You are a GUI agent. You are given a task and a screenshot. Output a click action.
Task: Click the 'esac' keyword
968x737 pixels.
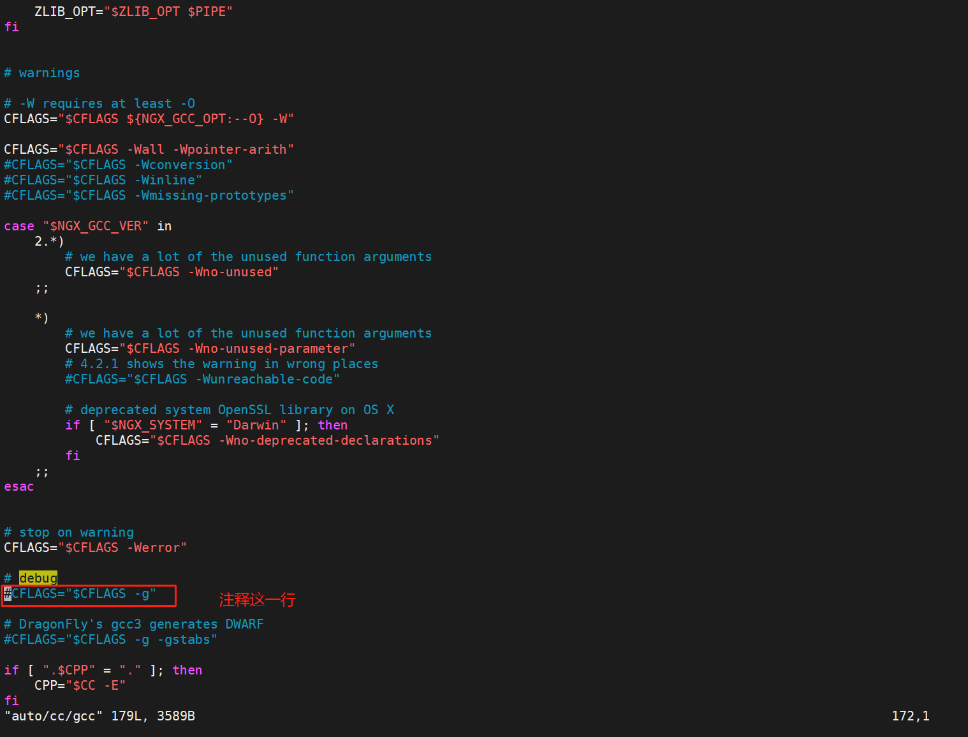tap(19, 486)
